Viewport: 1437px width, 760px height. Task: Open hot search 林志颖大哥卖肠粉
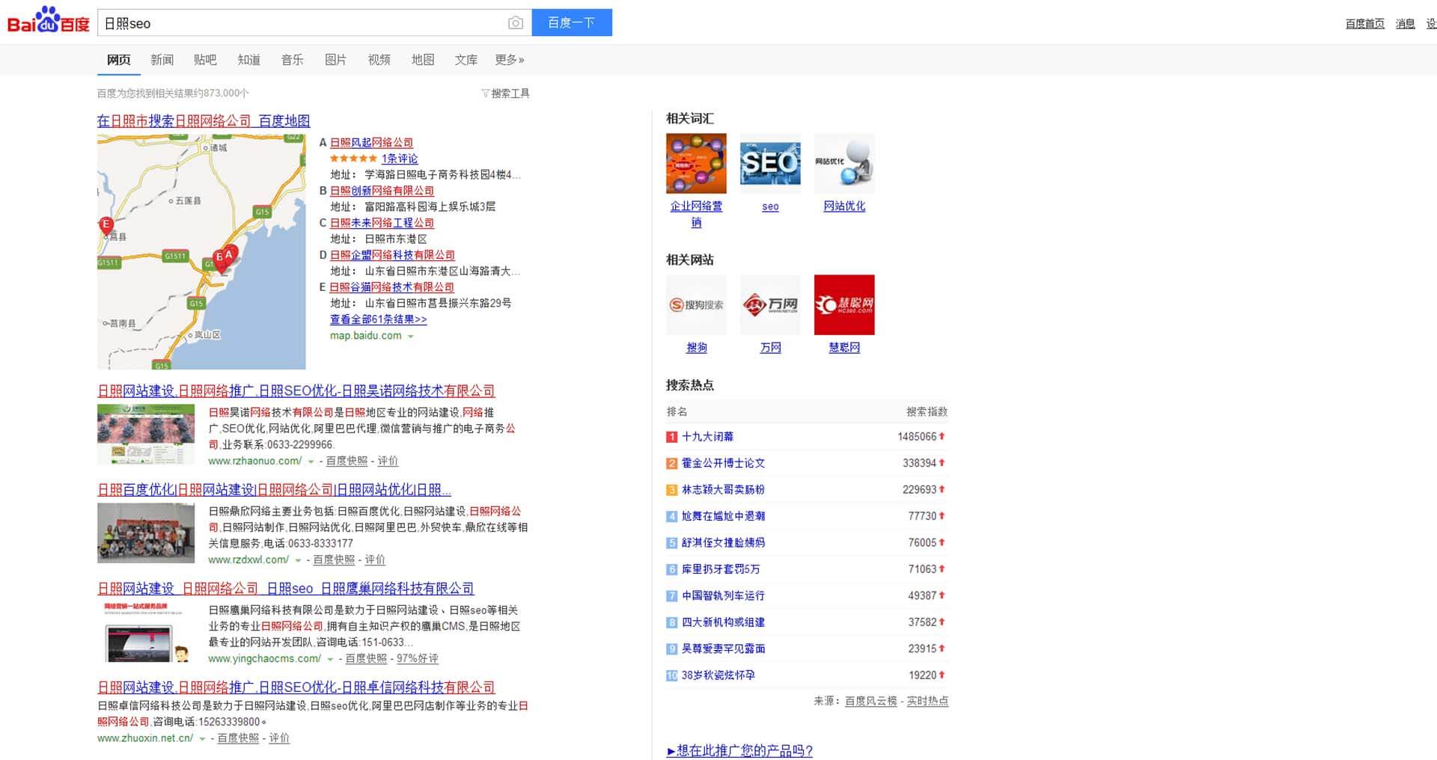click(x=723, y=490)
